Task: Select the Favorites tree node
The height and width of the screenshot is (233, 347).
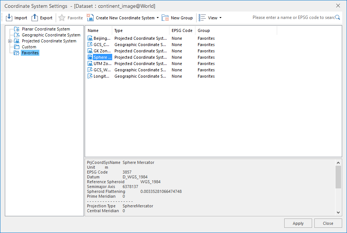Action: pyautogui.click(x=30, y=53)
